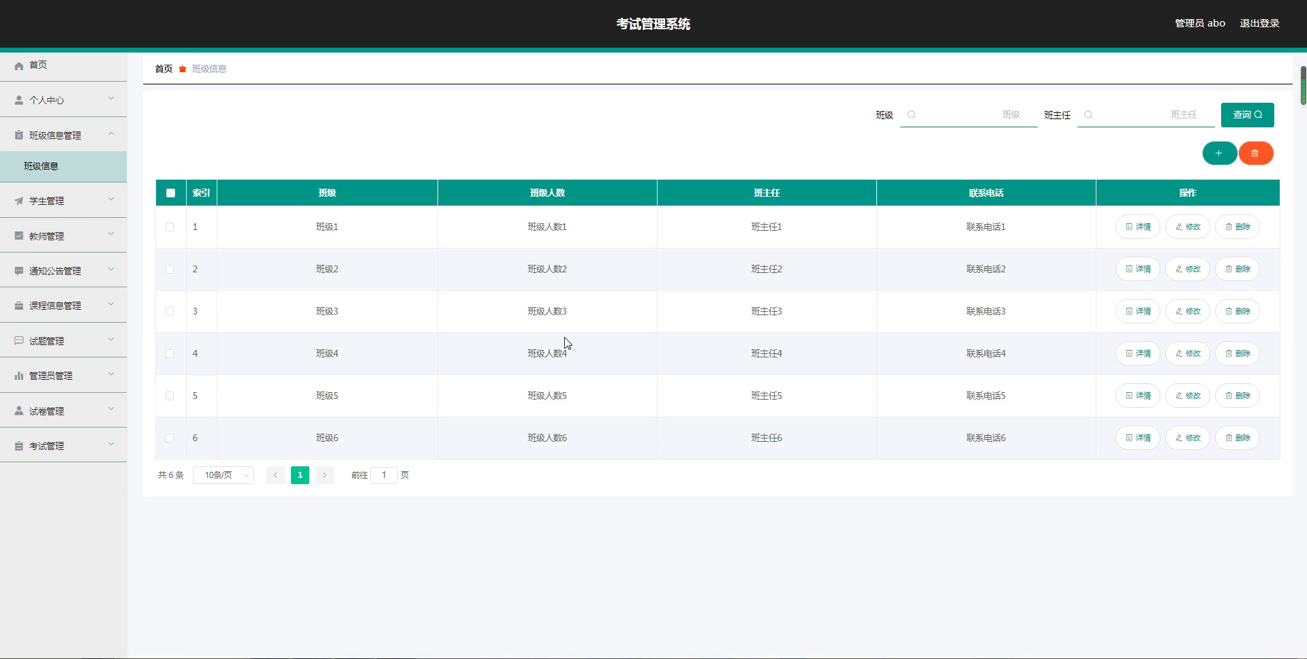Image resolution: width=1307 pixels, height=659 pixels.
Task: Go to next page arrow
Action: (324, 475)
